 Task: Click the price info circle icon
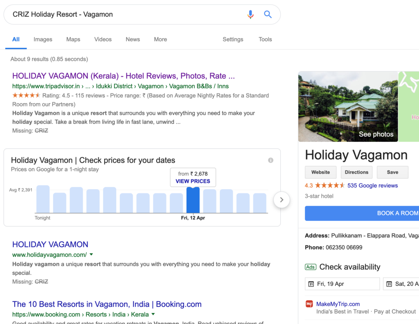pyautogui.click(x=271, y=160)
